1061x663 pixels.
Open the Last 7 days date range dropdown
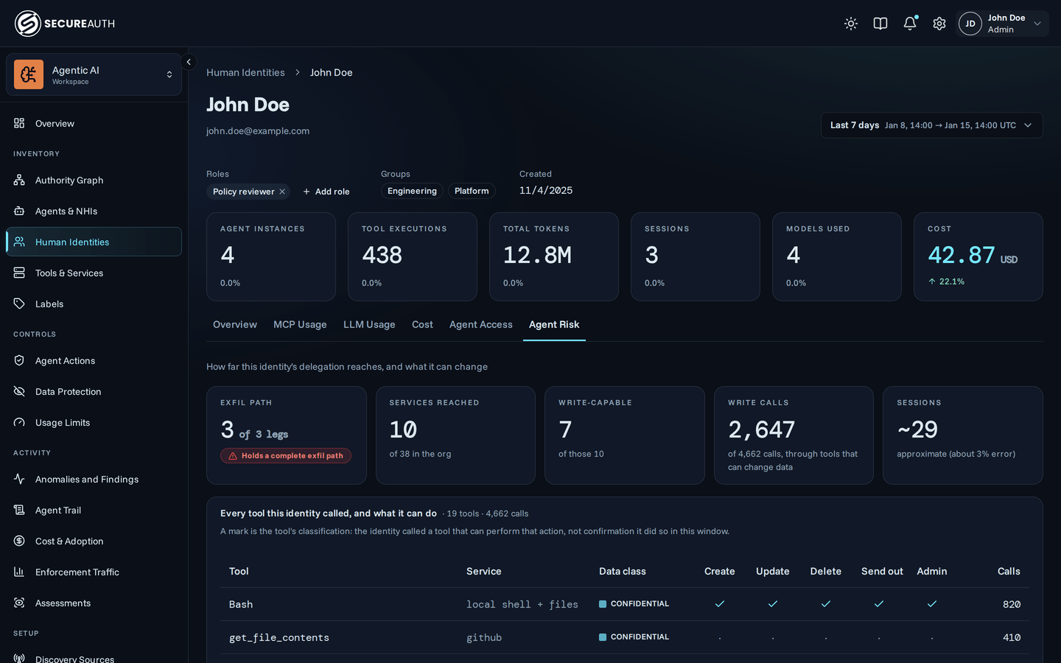932,125
